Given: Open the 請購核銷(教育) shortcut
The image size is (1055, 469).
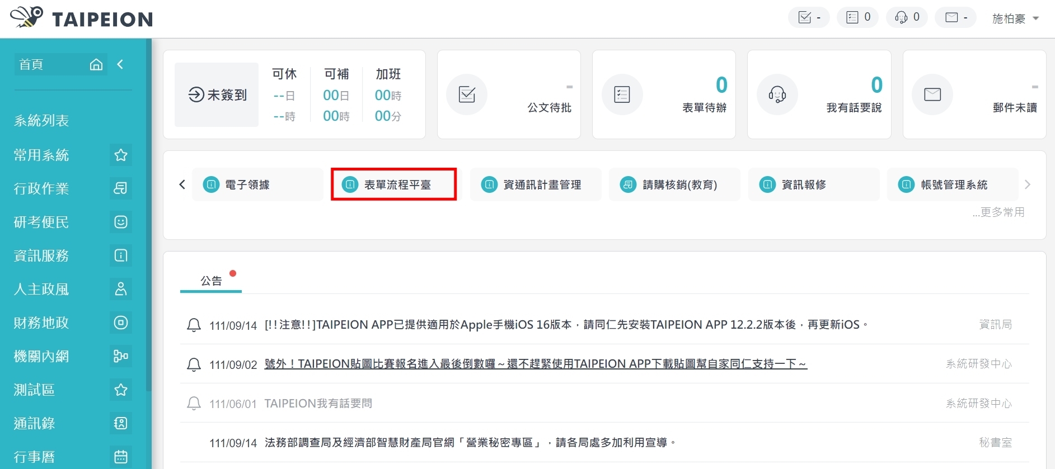Looking at the screenshot, I should 674,184.
